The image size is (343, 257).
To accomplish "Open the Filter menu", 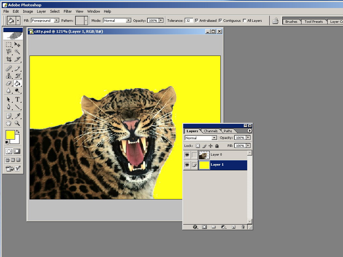I will pyautogui.click(x=68, y=11).
